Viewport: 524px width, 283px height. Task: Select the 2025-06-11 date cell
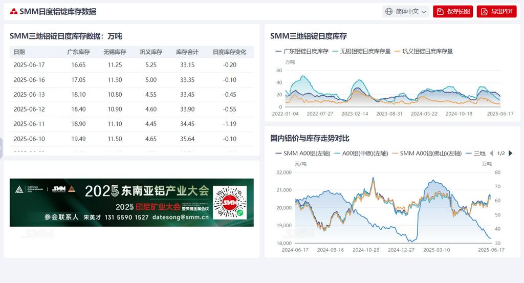point(29,124)
